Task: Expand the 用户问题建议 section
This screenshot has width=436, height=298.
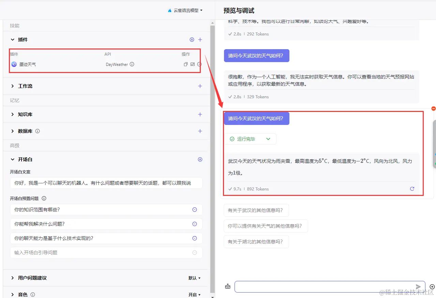Action: click(13, 278)
